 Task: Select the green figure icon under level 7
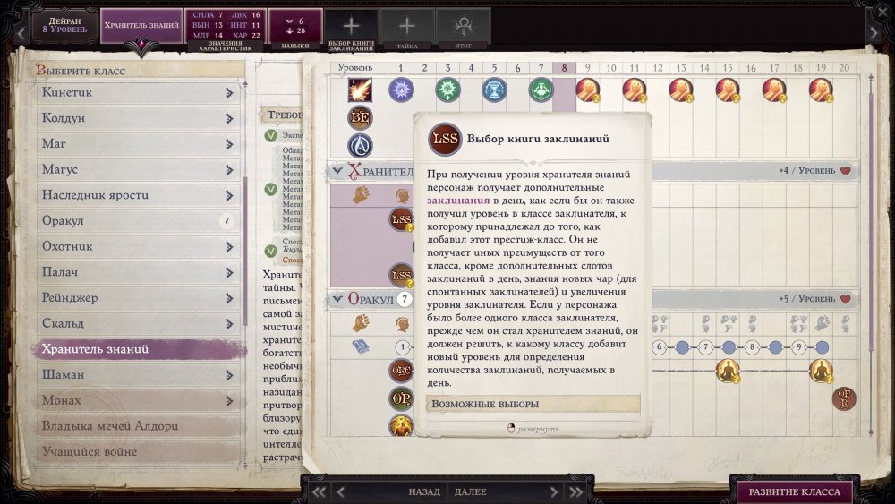(541, 90)
